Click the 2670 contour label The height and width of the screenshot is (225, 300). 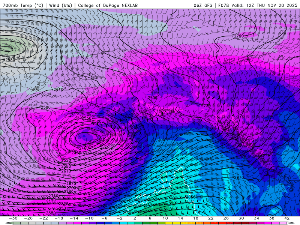(71, 184)
